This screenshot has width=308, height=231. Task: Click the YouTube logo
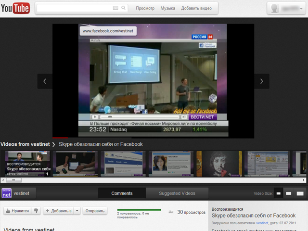point(15,8)
